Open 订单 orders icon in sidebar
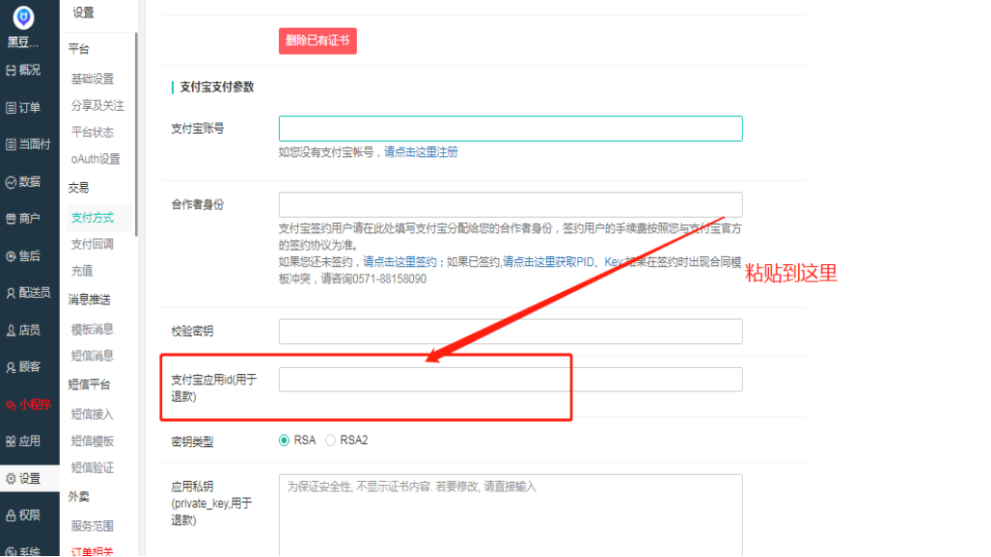The height and width of the screenshot is (557, 991). pos(11,107)
